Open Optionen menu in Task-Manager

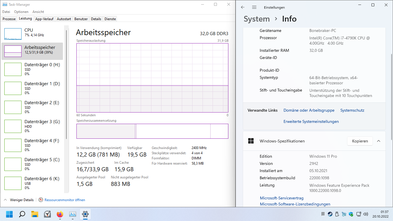click(21, 12)
